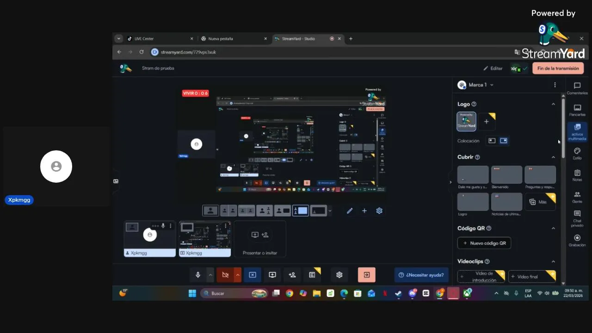
Task: Select the two-person group layout
Action: coord(247,211)
